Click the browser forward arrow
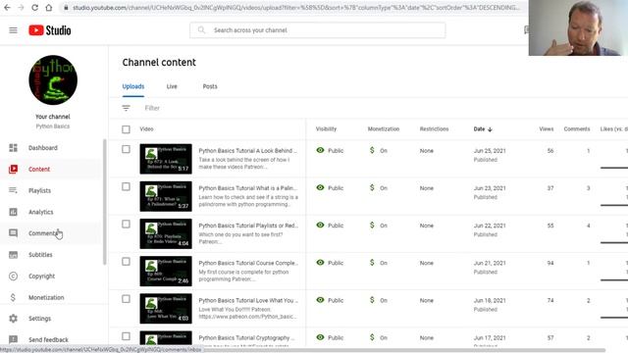Image resolution: width=628 pixels, height=353 pixels. [x=21, y=8]
